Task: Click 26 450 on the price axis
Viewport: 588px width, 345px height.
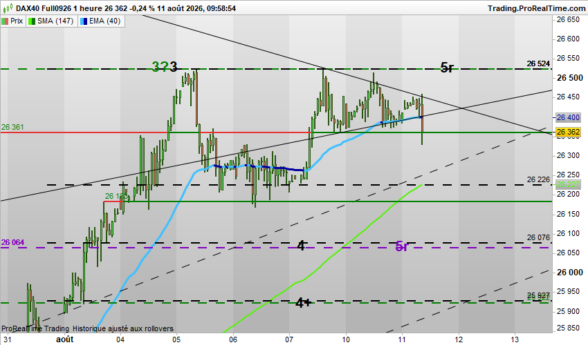Action: (x=568, y=97)
